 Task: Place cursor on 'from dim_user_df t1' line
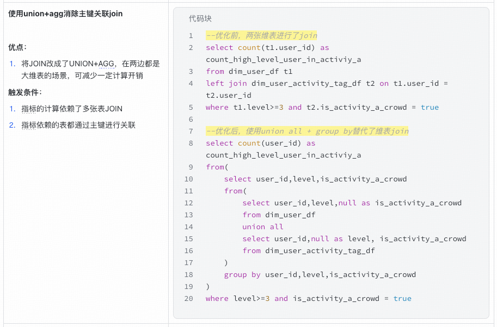tap(249, 72)
